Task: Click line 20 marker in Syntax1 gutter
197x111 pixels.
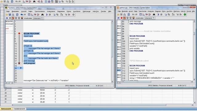Action: tap(21, 68)
